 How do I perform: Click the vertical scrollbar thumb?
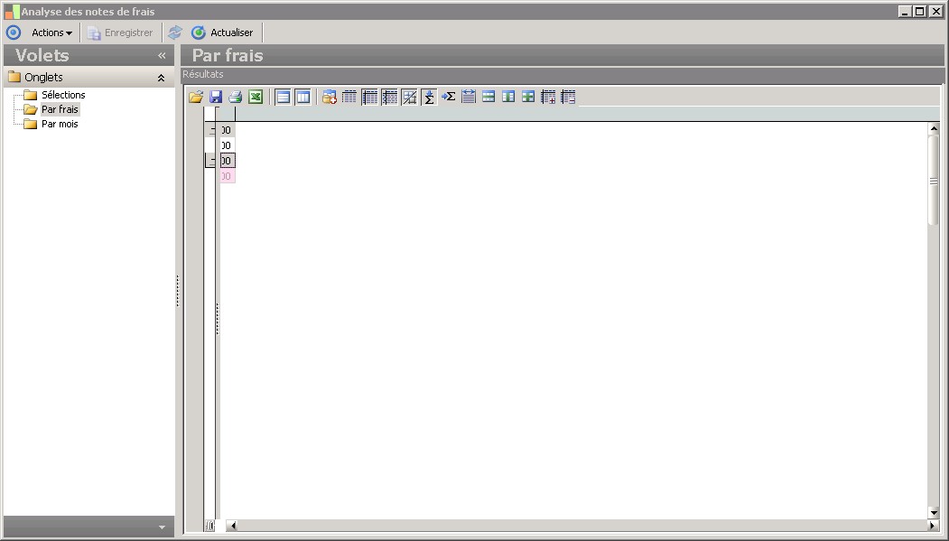[934, 181]
